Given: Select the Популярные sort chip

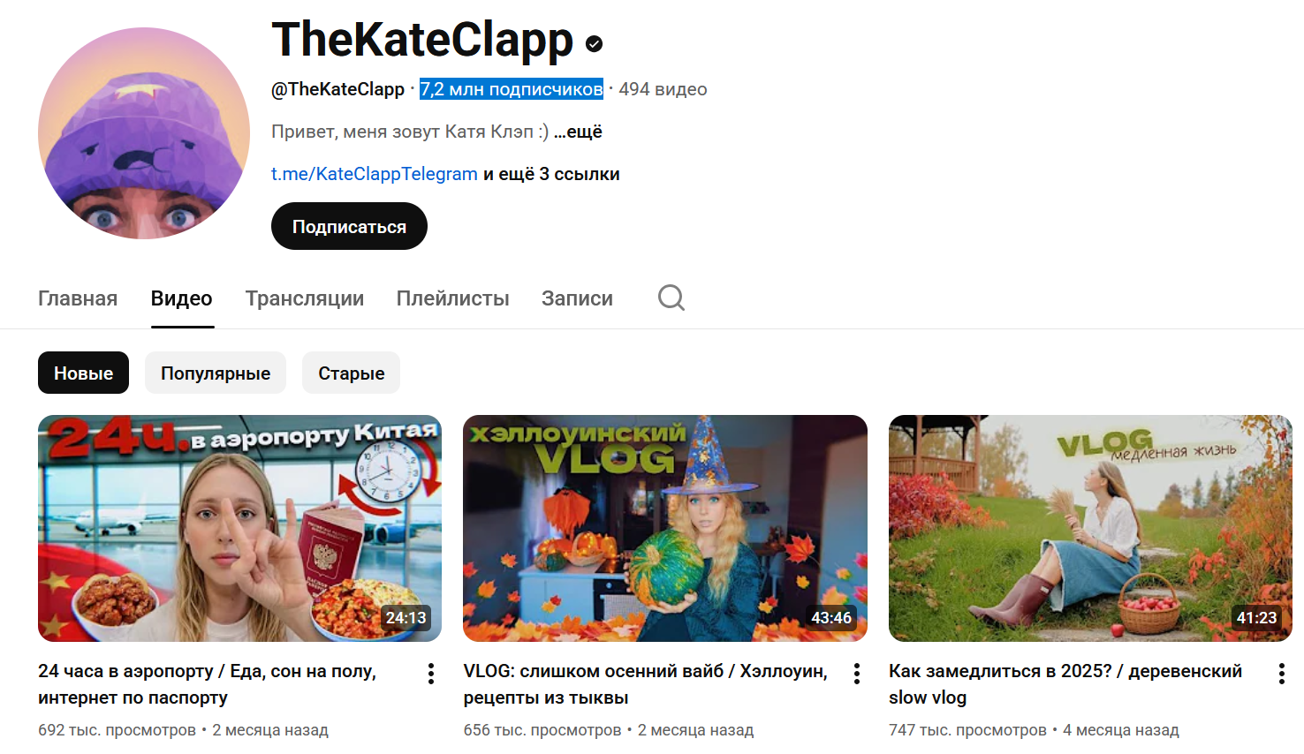Looking at the screenshot, I should pos(216,373).
